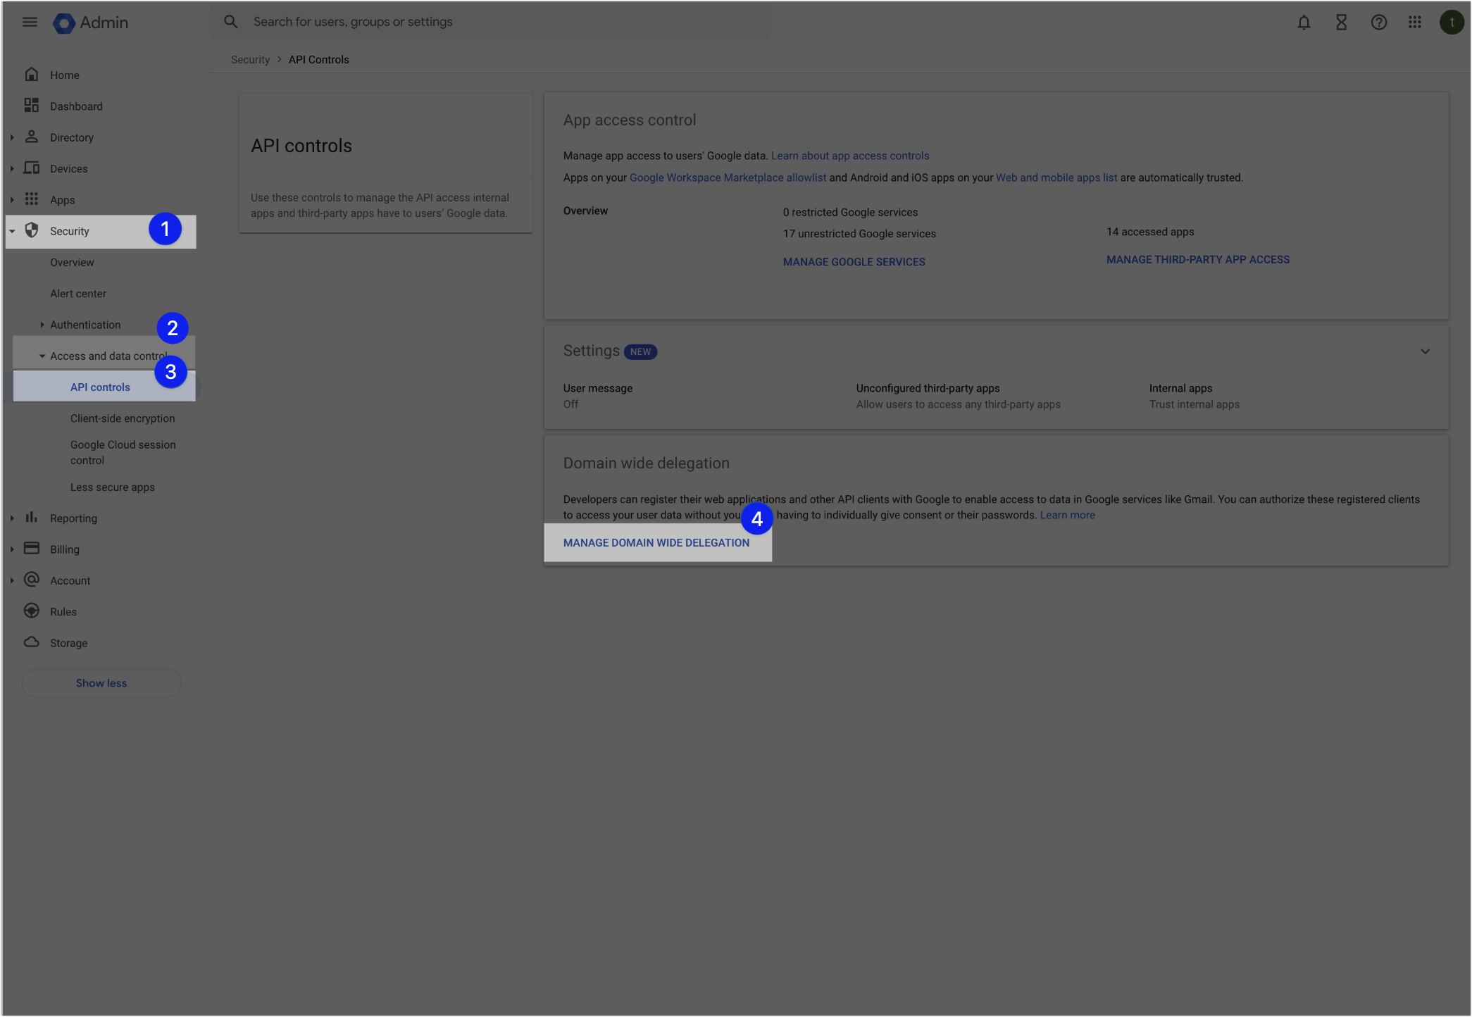This screenshot has height=1017, width=1472.
Task: Open Google Workspace Marketplace allowlist link
Action: (x=728, y=177)
